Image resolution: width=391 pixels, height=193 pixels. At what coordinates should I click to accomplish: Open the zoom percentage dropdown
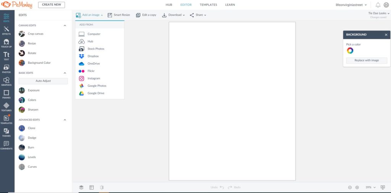click(x=370, y=187)
